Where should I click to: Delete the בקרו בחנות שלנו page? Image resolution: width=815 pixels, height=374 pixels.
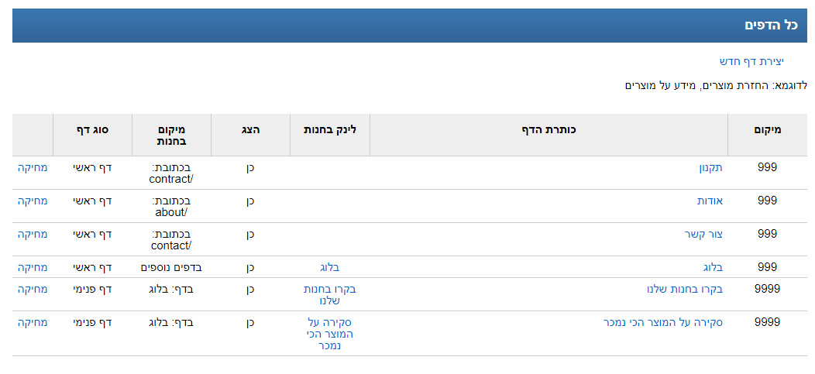(x=33, y=289)
